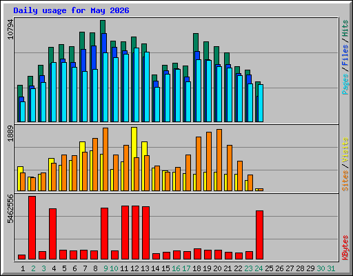Image resolution: width=353 pixels, height=276 pixels.
Task: Select day label 12 on the x-axis
Action: [134, 268]
